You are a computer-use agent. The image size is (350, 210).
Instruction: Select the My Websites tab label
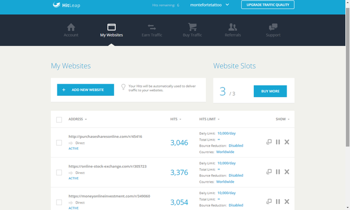tap(112, 35)
